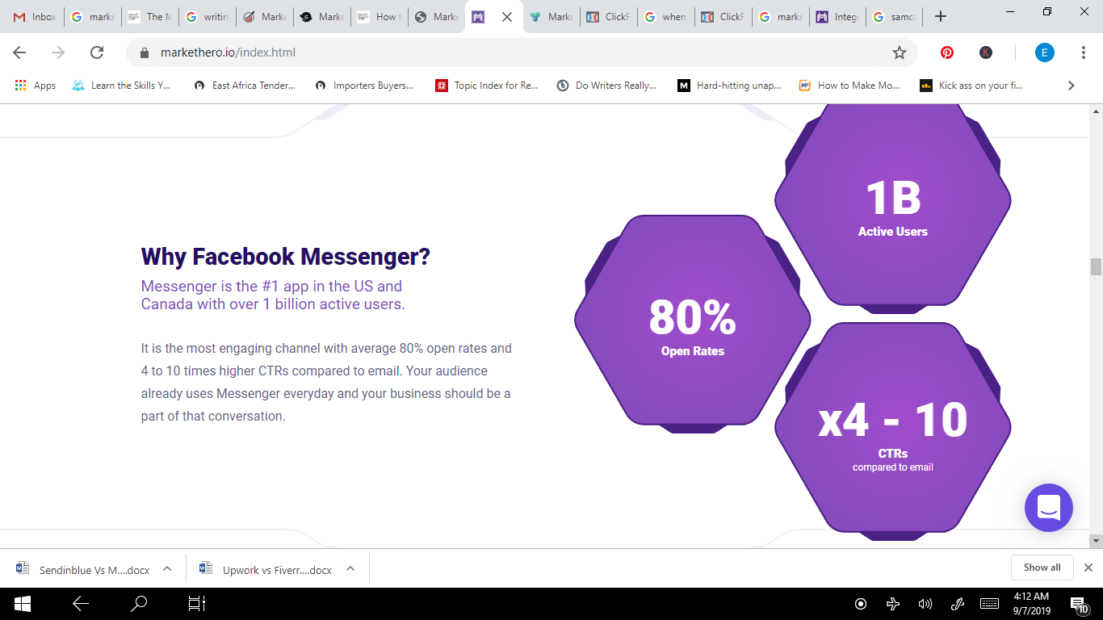Open the Action Center notifications

pos(1079,604)
